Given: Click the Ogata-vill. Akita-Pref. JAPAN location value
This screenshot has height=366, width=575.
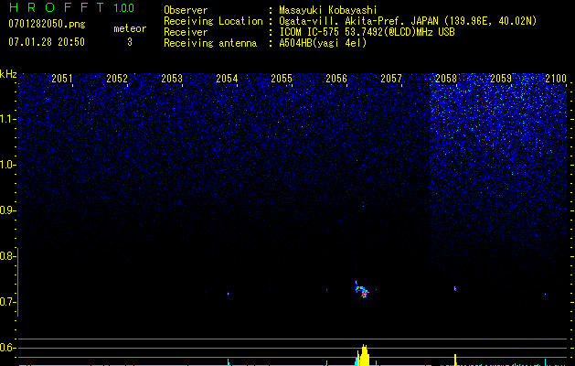Looking at the screenshot, I should click(x=408, y=21).
